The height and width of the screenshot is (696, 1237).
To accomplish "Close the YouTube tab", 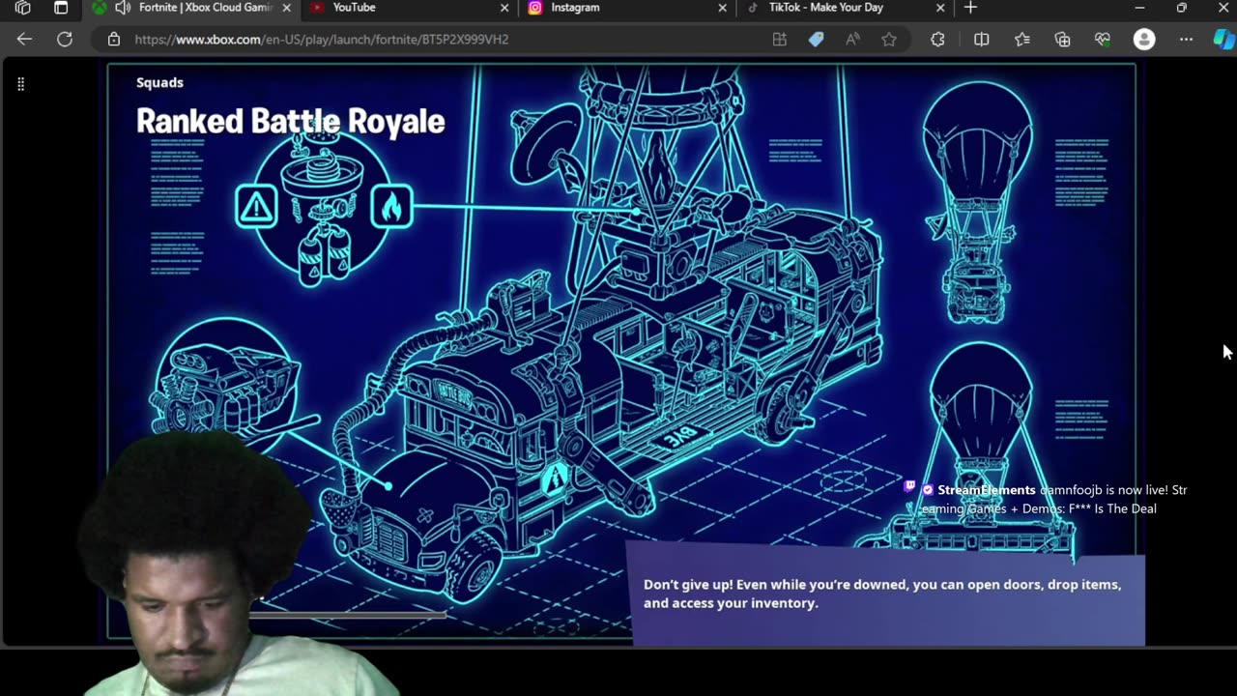I will (x=504, y=8).
